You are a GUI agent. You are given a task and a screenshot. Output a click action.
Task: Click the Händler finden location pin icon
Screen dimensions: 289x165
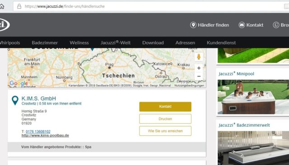[193, 25]
